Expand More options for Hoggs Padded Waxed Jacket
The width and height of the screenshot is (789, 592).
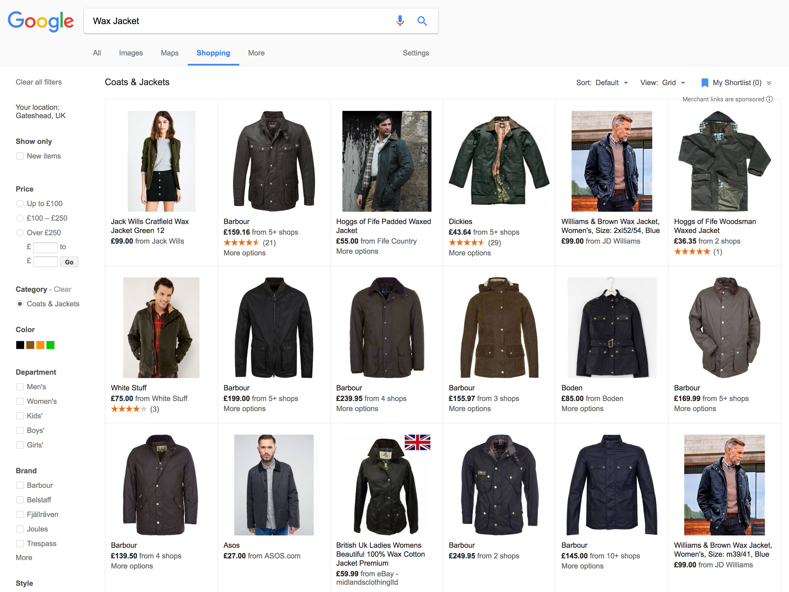[x=357, y=251]
